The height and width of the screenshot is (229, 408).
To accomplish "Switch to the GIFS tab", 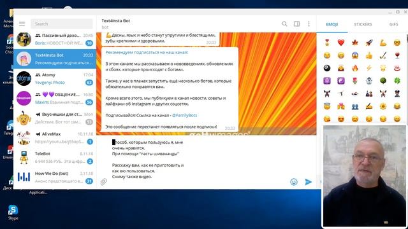I will click(x=393, y=24).
